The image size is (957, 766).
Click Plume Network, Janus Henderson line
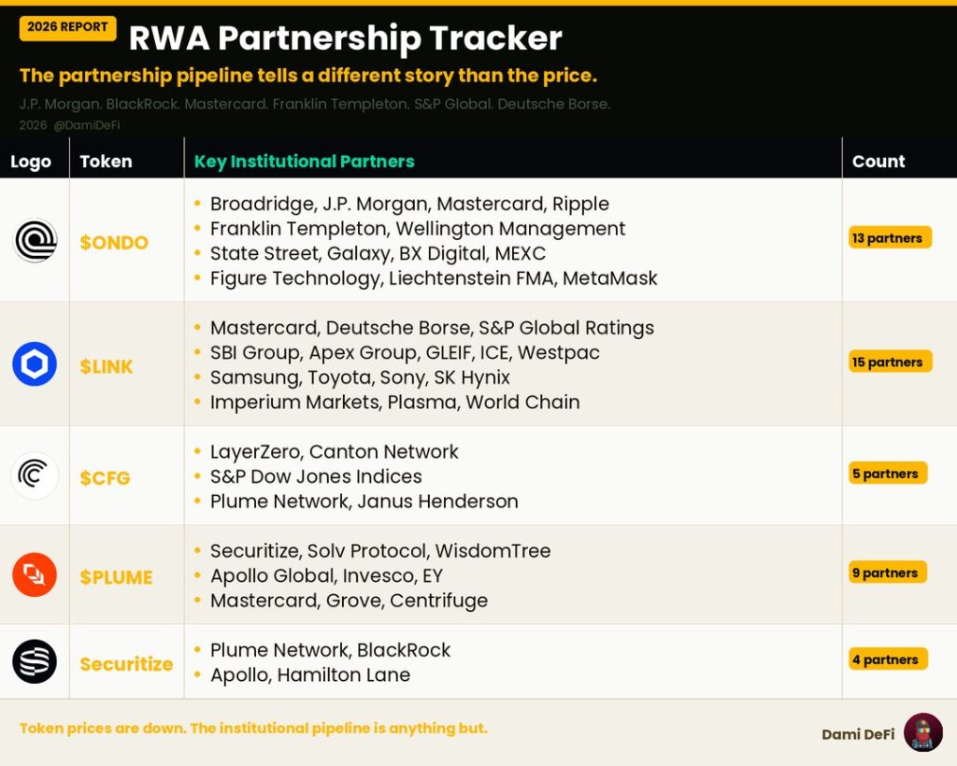pos(364,502)
